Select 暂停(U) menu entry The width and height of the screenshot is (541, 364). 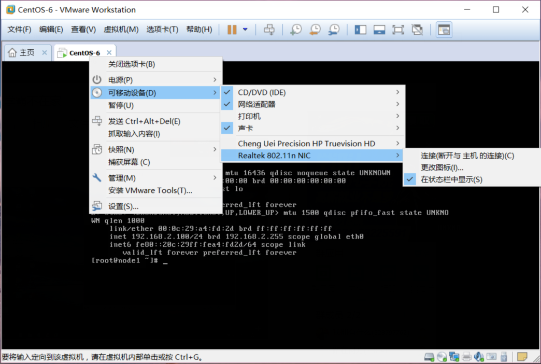tap(155, 105)
